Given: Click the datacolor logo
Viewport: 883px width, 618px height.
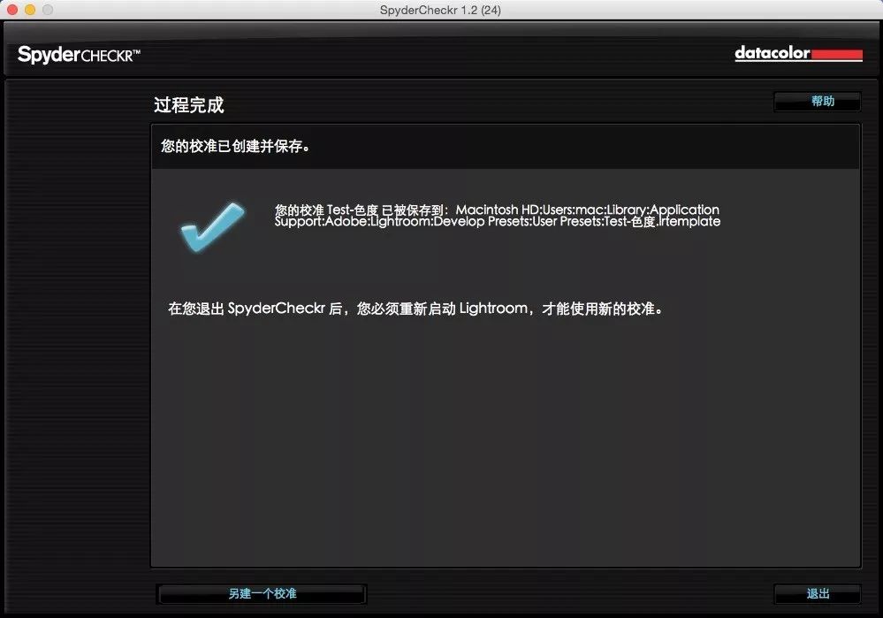Looking at the screenshot, I should tap(798, 54).
